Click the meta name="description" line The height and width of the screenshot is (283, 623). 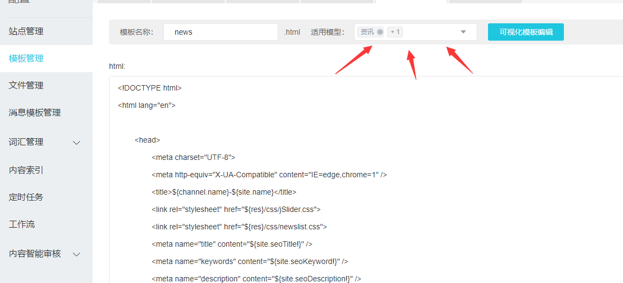256,279
